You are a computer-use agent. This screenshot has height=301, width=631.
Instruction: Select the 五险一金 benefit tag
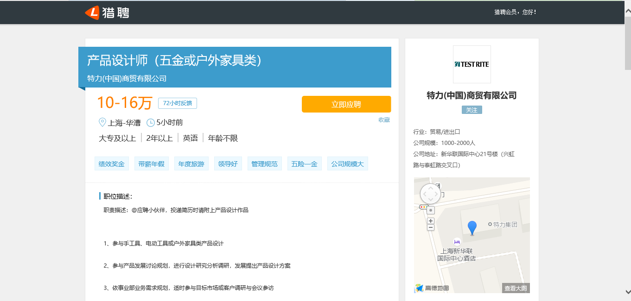tap(304, 163)
